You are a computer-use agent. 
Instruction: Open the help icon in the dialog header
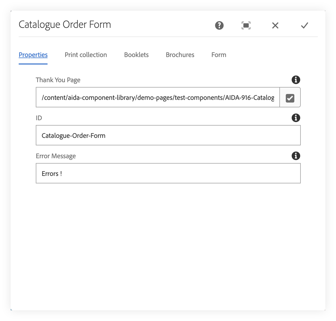point(219,25)
